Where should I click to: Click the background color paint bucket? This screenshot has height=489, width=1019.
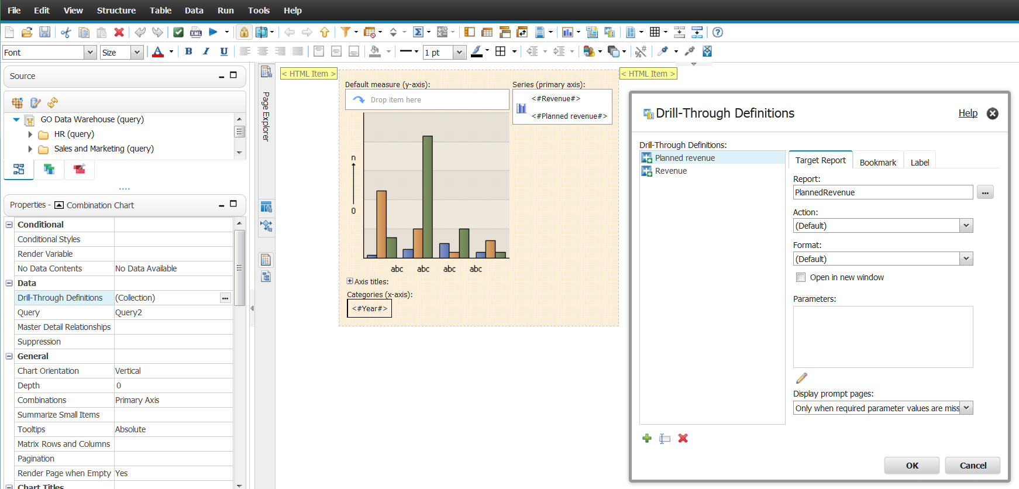376,51
